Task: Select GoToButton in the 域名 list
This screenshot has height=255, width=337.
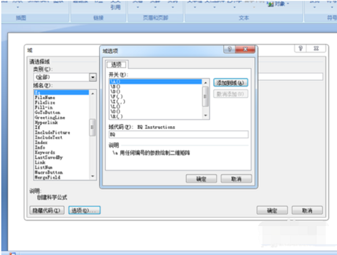Action: (x=61, y=113)
